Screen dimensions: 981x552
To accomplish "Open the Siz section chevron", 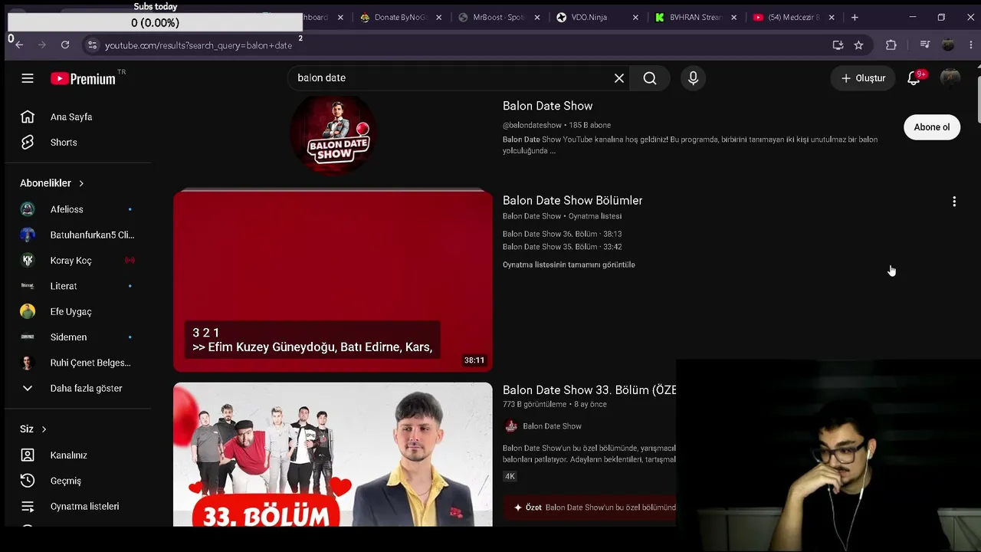I will 44,429.
